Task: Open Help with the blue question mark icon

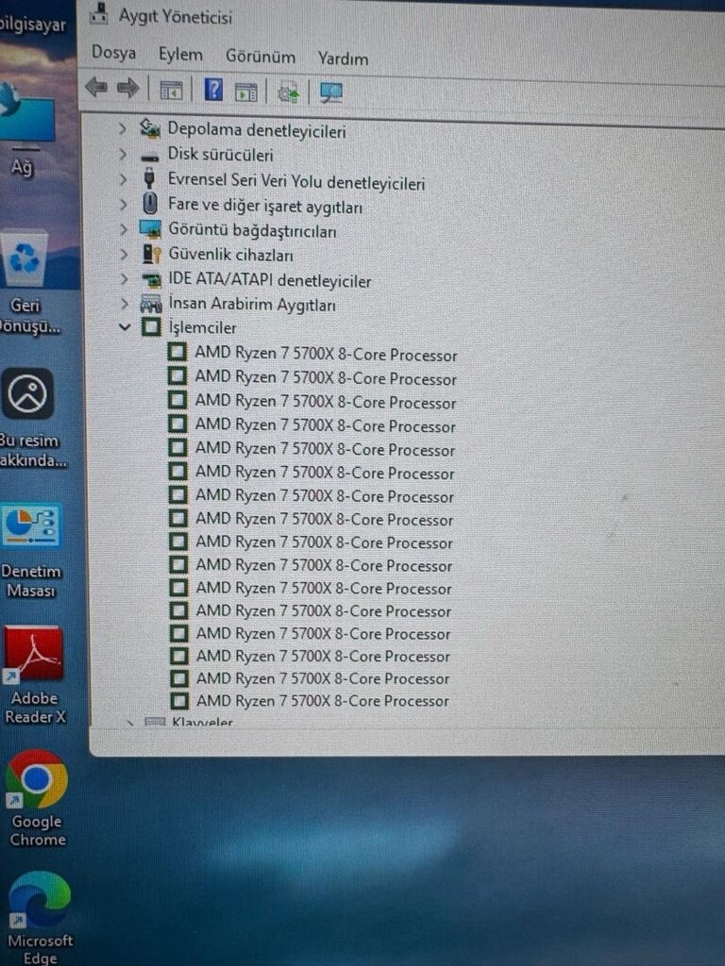Action: click(212, 90)
